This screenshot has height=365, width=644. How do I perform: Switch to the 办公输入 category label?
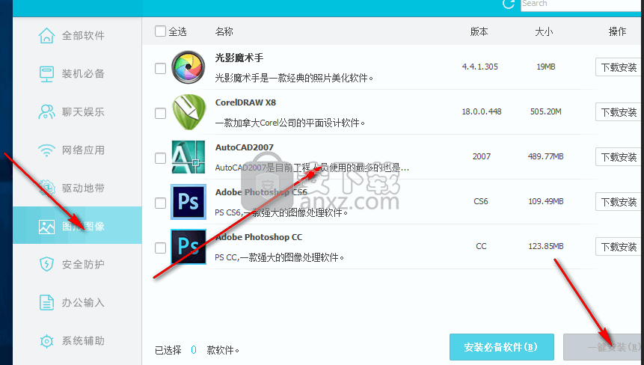pos(83,303)
